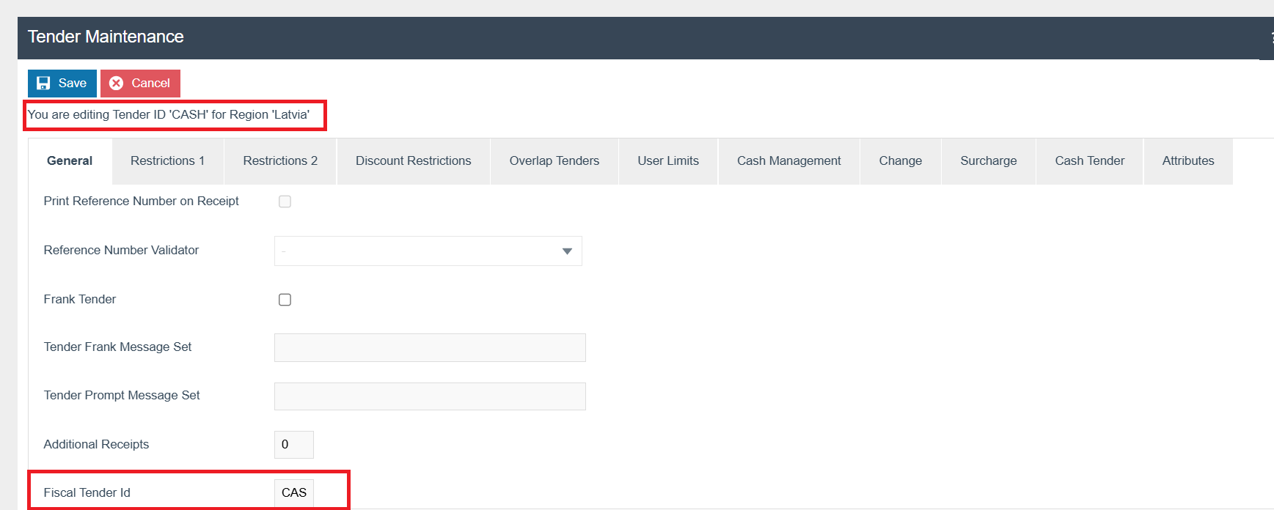Image resolution: width=1274 pixels, height=510 pixels.
Task: Go to the Discount Restrictions tab
Action: coord(413,161)
